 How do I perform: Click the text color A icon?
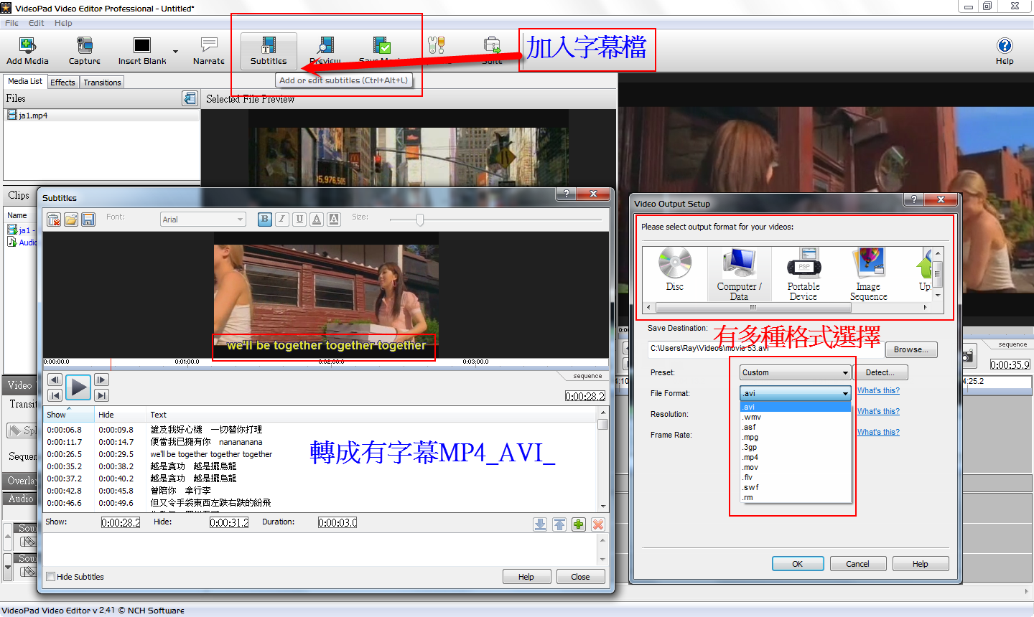click(x=317, y=220)
